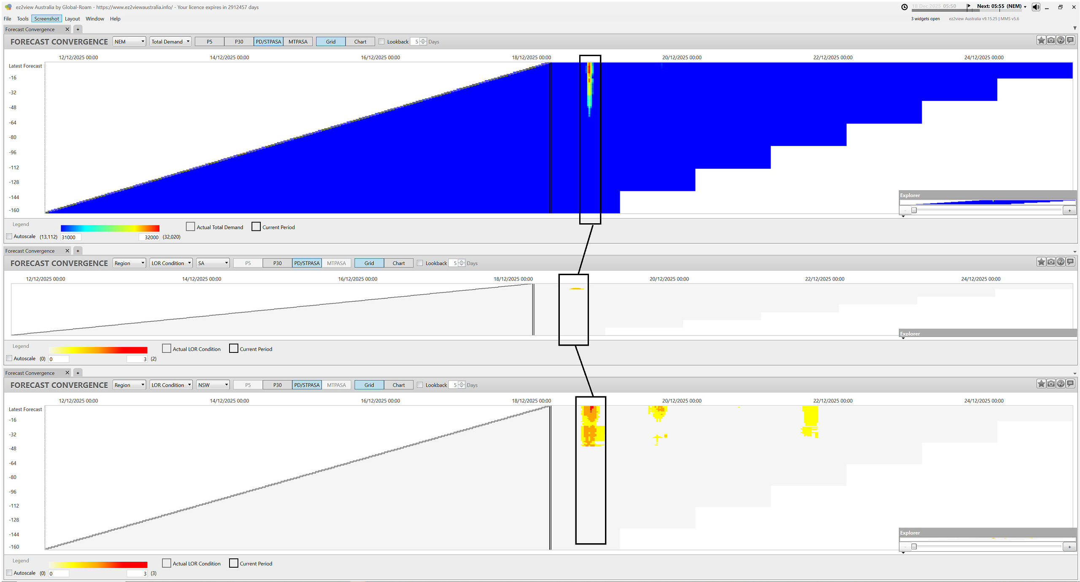Screen dimensions: 1080x582
Task: Switch top widget to Chart view
Action: (360, 42)
